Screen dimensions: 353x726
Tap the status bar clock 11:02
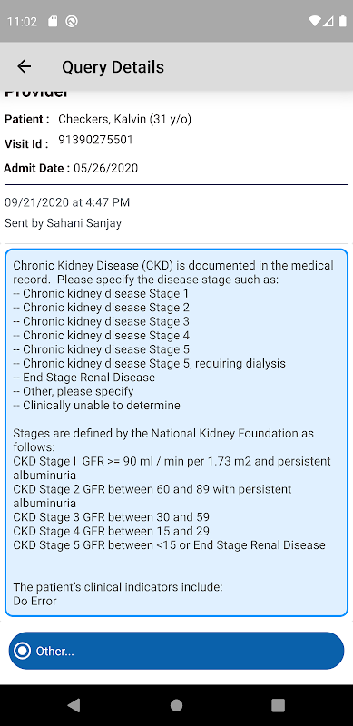tap(22, 21)
